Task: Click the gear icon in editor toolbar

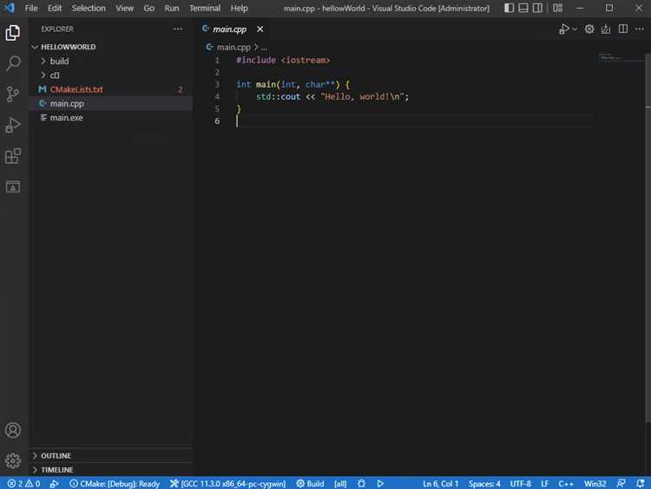Action: (589, 29)
